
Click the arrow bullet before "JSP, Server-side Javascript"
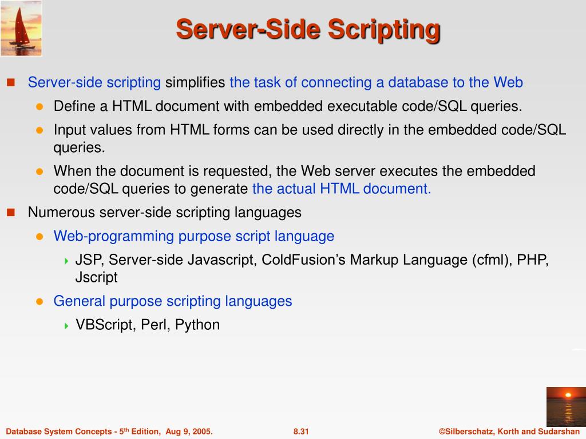coord(67,261)
